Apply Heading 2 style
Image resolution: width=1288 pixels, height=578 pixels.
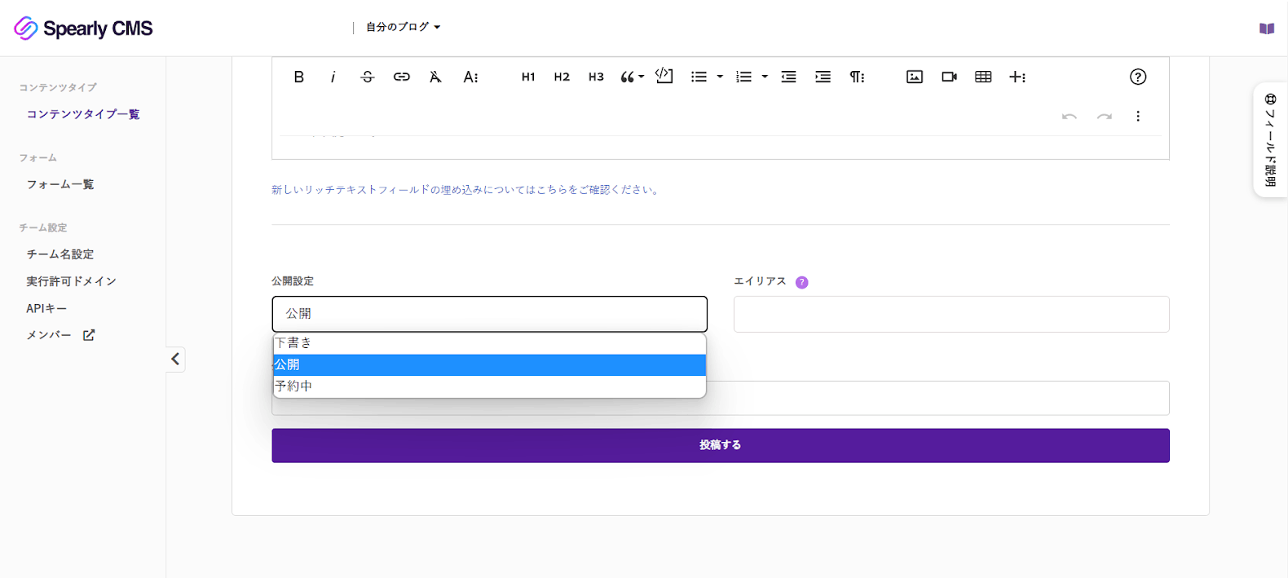coord(562,77)
